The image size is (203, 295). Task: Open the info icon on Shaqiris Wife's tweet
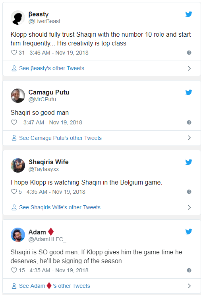[x=189, y=192]
